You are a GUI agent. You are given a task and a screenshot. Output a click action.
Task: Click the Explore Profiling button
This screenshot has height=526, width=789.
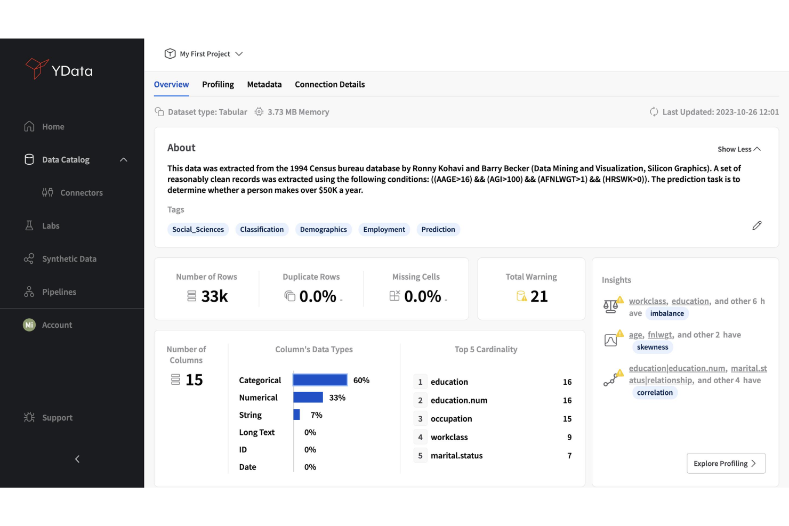pyautogui.click(x=726, y=463)
